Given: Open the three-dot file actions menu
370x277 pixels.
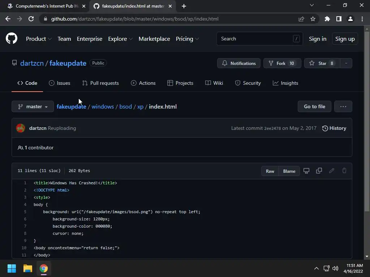Looking at the screenshot, I should (x=343, y=106).
